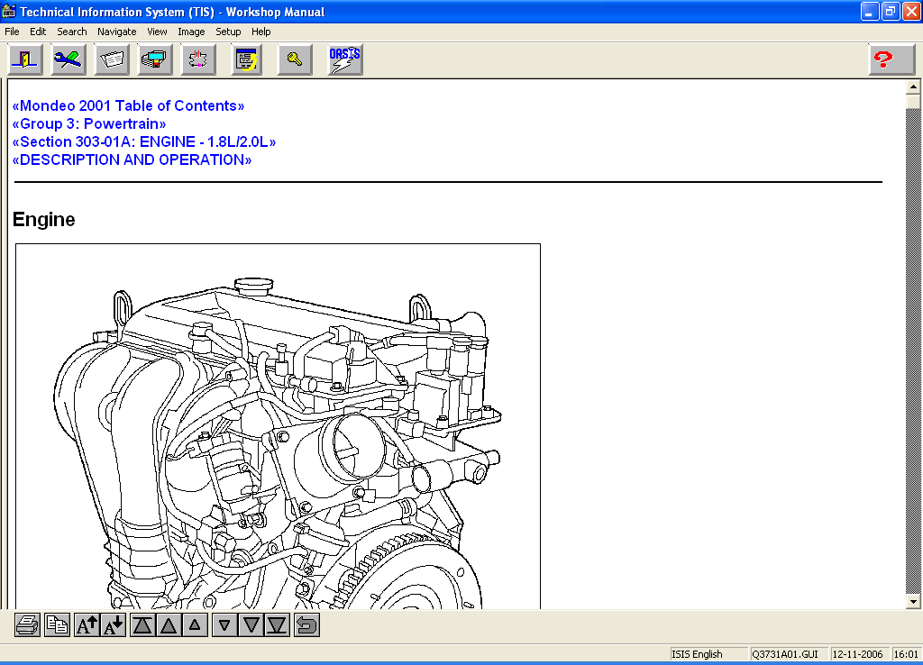Open the Help menu
923x665 pixels.
click(260, 32)
